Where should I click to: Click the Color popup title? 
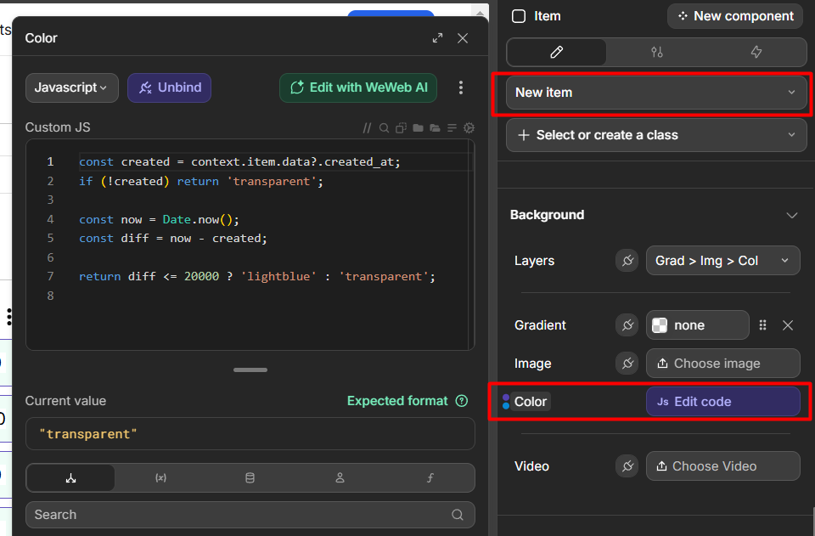point(41,38)
